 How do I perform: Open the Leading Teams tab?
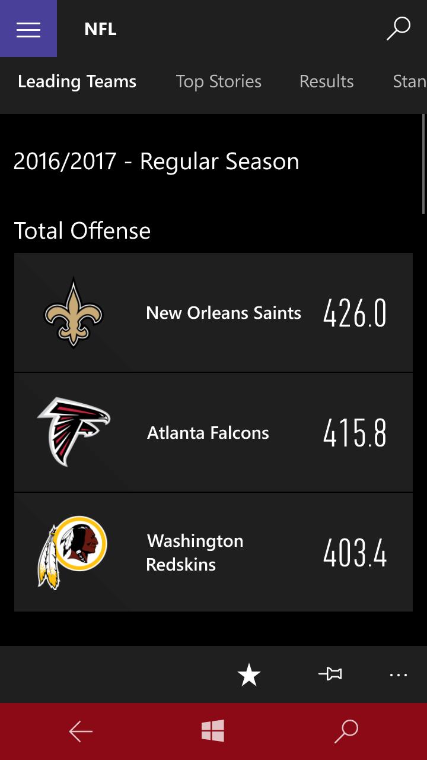tap(77, 81)
